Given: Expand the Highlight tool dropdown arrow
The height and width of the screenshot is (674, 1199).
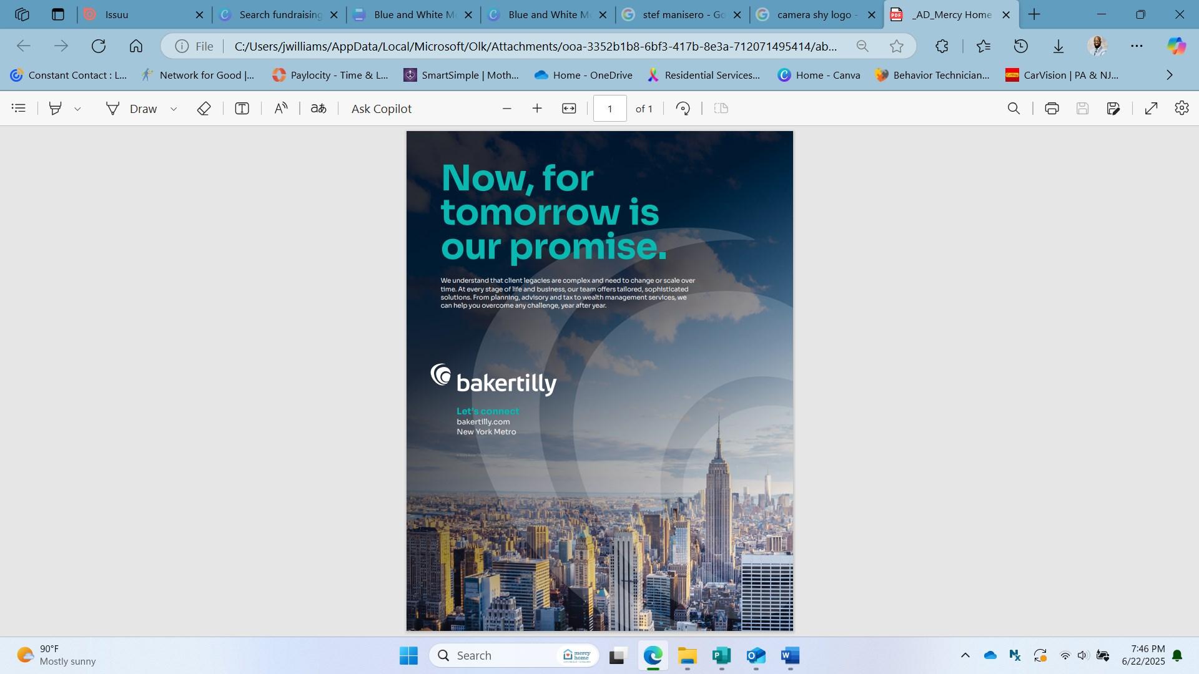Looking at the screenshot, I should [77, 109].
